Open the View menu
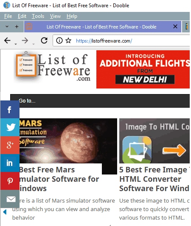This screenshot has width=191, height=226. point(55,16)
